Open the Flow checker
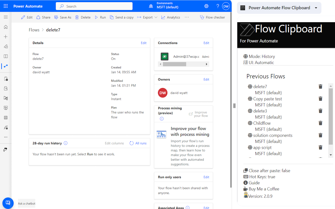Screen dimensions: 335x209 click(x=212, y=17)
